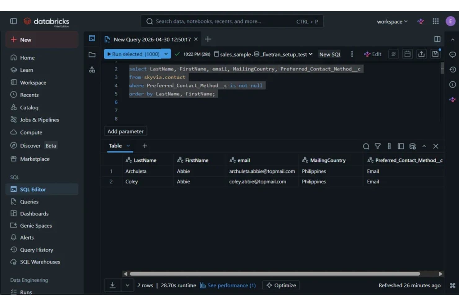Collapse the results panel chevron
This screenshot has width=459, height=306.
pos(424,146)
